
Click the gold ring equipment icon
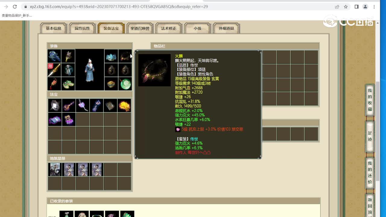(111, 84)
